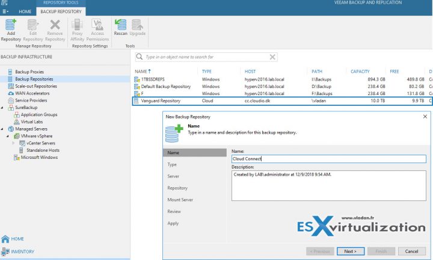Select the 1TBSSDREFS repository row
Screen dimensions: 433x260
pos(282,79)
